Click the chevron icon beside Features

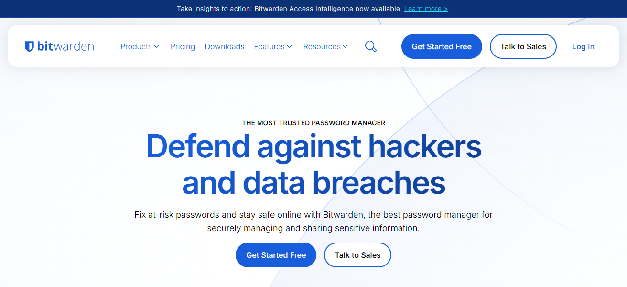click(290, 46)
